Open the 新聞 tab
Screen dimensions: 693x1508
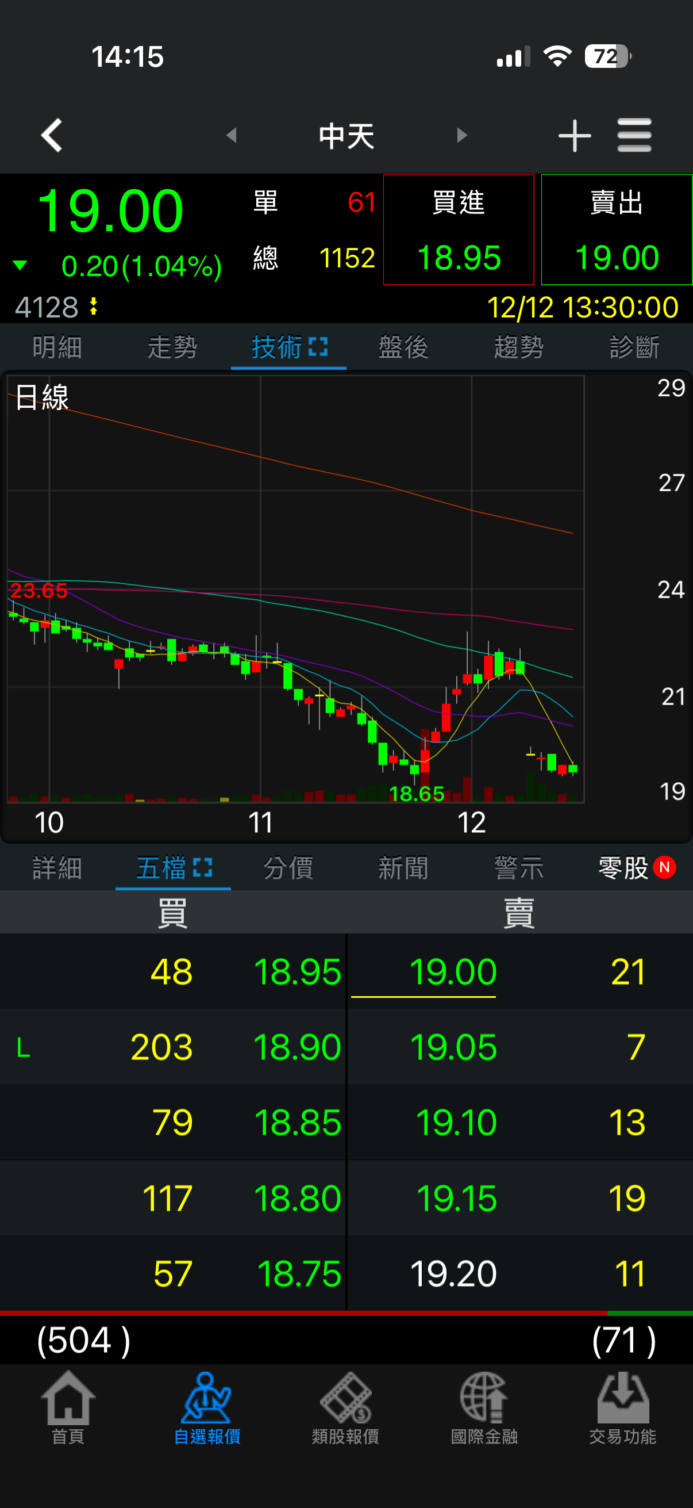click(x=403, y=867)
